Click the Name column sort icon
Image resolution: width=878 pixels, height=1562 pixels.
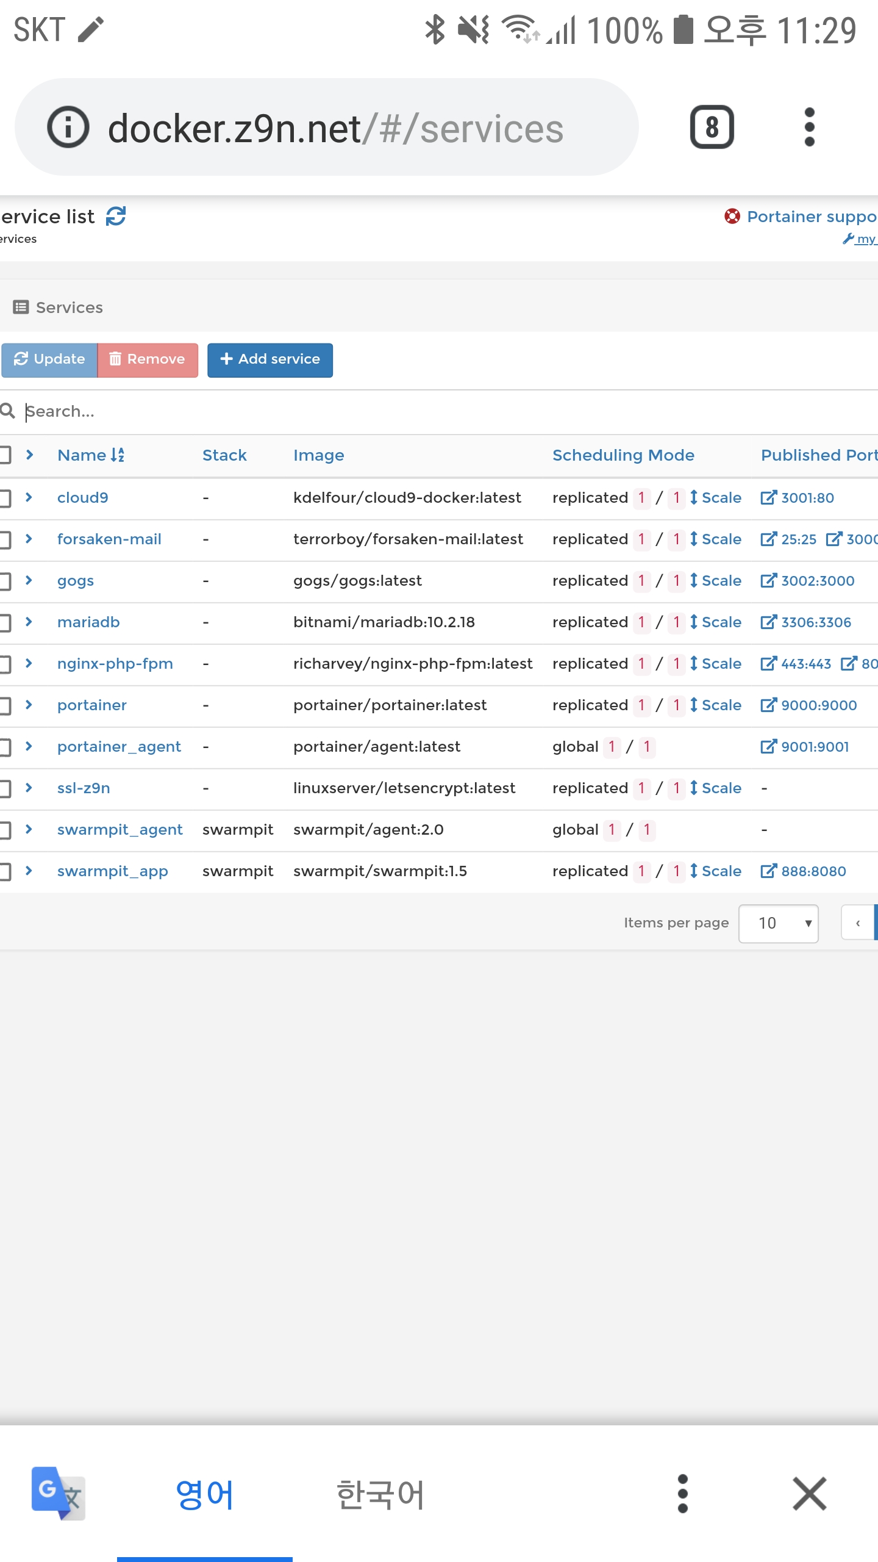[118, 455]
